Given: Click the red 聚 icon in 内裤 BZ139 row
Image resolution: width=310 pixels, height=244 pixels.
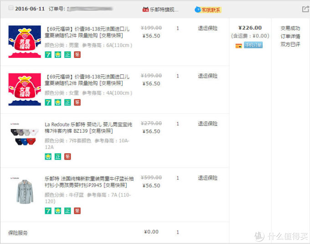Looking at the screenshot, I should pyautogui.click(x=67, y=156).
